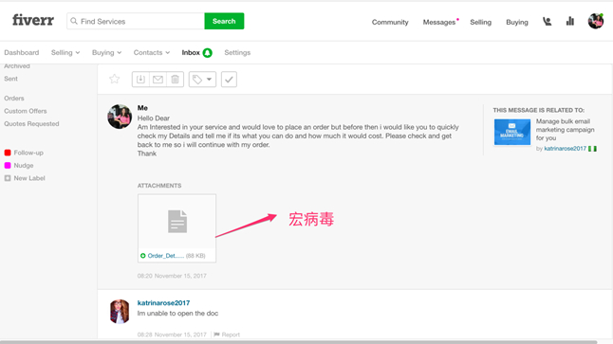The height and width of the screenshot is (344, 613).
Task: Go to Buying in the header
Action: (517, 22)
